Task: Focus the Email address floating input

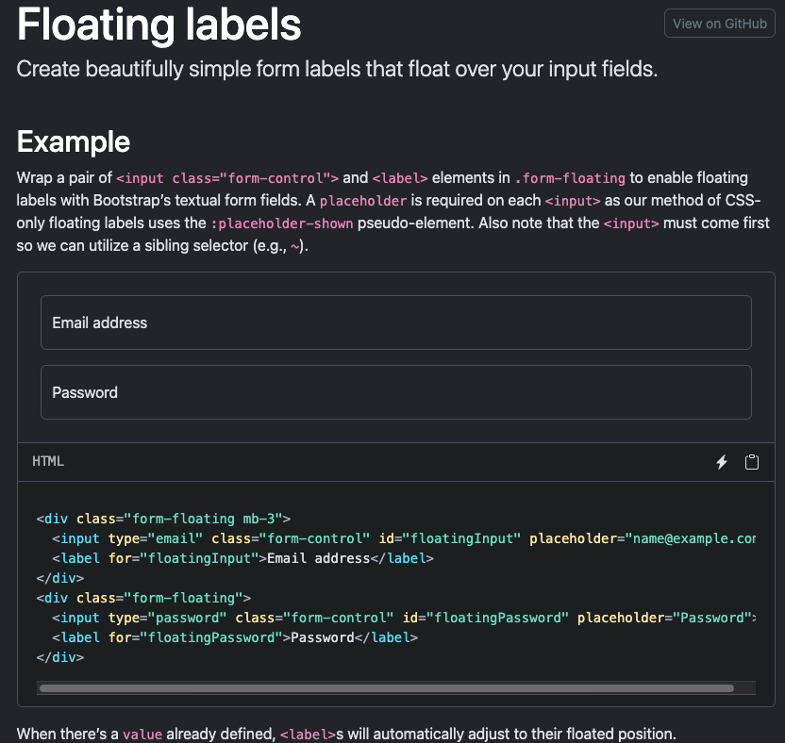Action: [x=396, y=322]
